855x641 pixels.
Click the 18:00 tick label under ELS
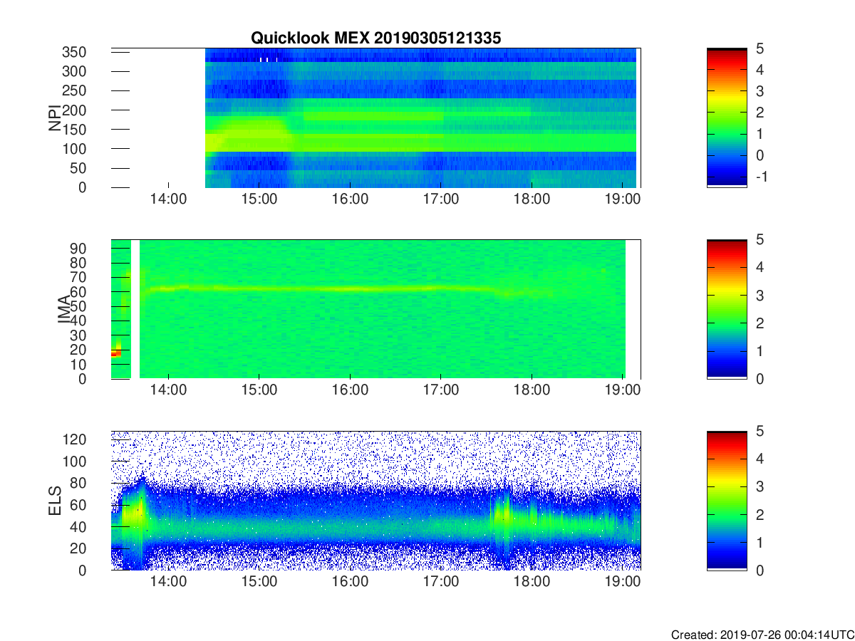pyautogui.click(x=532, y=583)
